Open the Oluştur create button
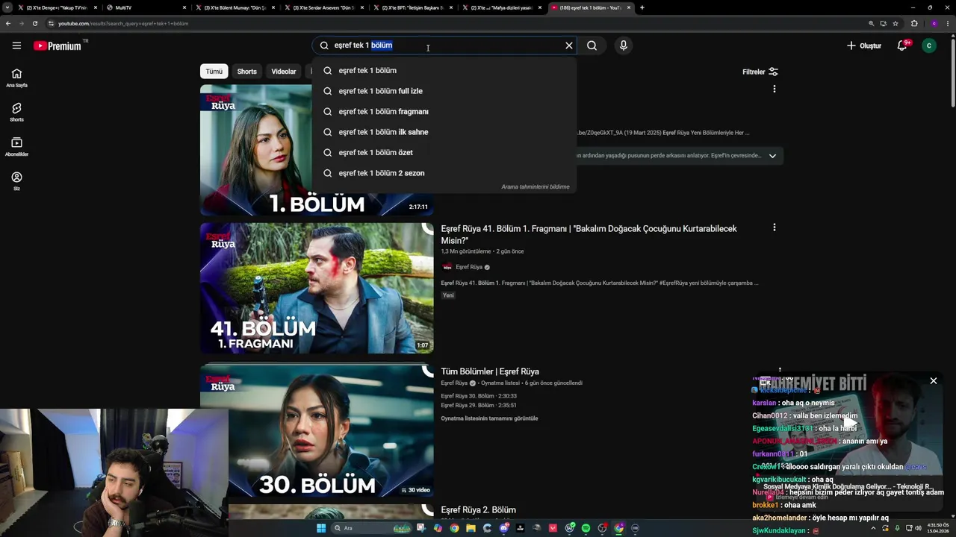The width and height of the screenshot is (956, 537). pyautogui.click(x=864, y=45)
